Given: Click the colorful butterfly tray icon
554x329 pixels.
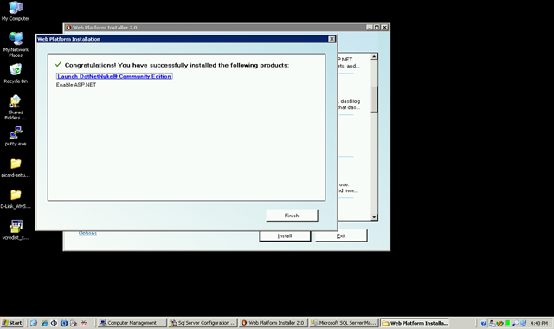Looking at the screenshot, I should [499, 323].
